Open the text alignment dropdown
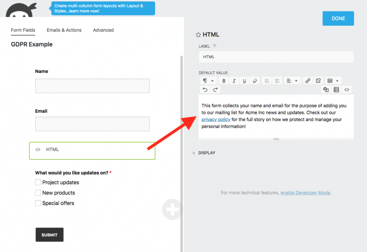This screenshot has height=252, width=367. pyautogui.click(x=292, y=81)
